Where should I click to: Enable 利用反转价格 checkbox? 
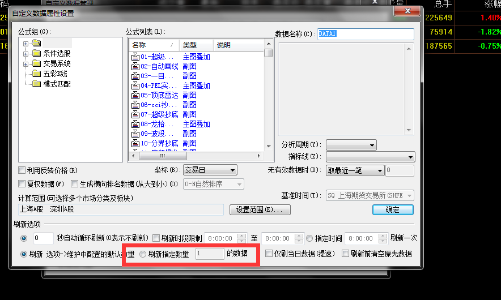(22, 170)
